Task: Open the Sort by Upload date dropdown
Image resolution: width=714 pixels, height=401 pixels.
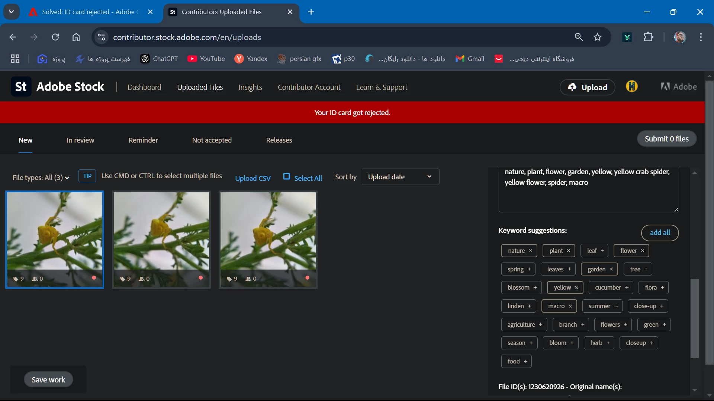Action: coord(400,177)
